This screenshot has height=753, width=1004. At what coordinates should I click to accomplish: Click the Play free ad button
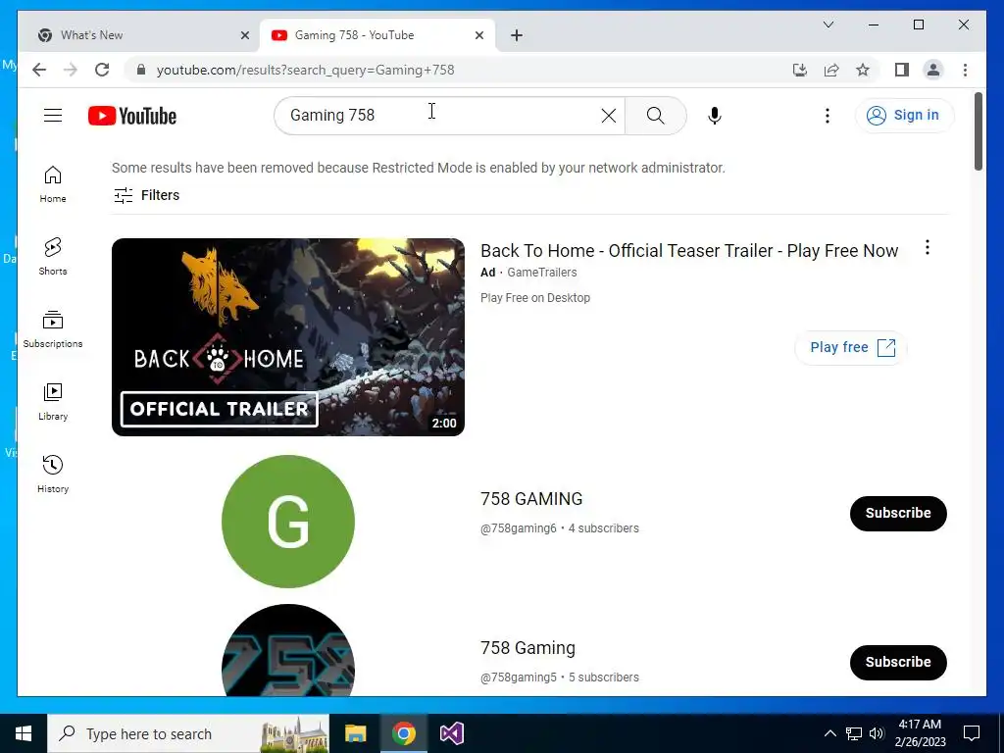(x=850, y=348)
